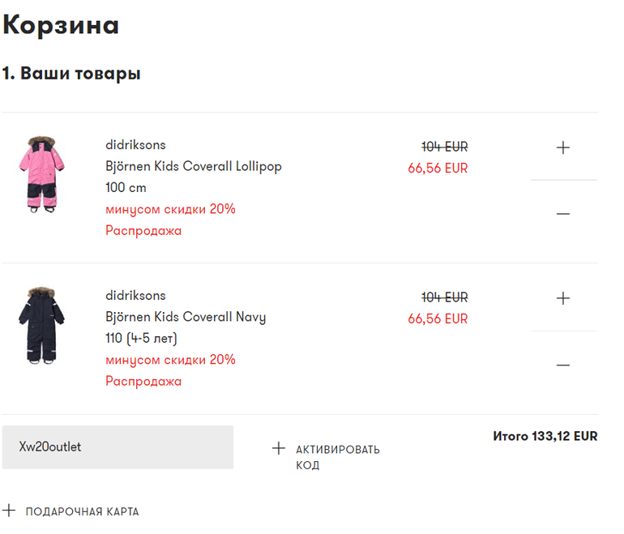Click the 110 (4-5 лет) size text
Image resolution: width=624 pixels, height=534 pixels.
click(141, 338)
